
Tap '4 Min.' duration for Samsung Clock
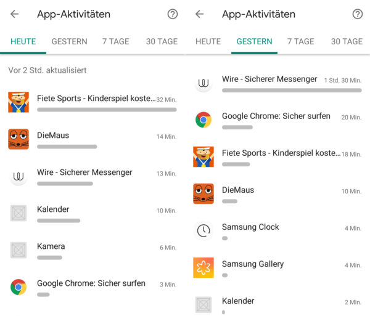click(353, 229)
